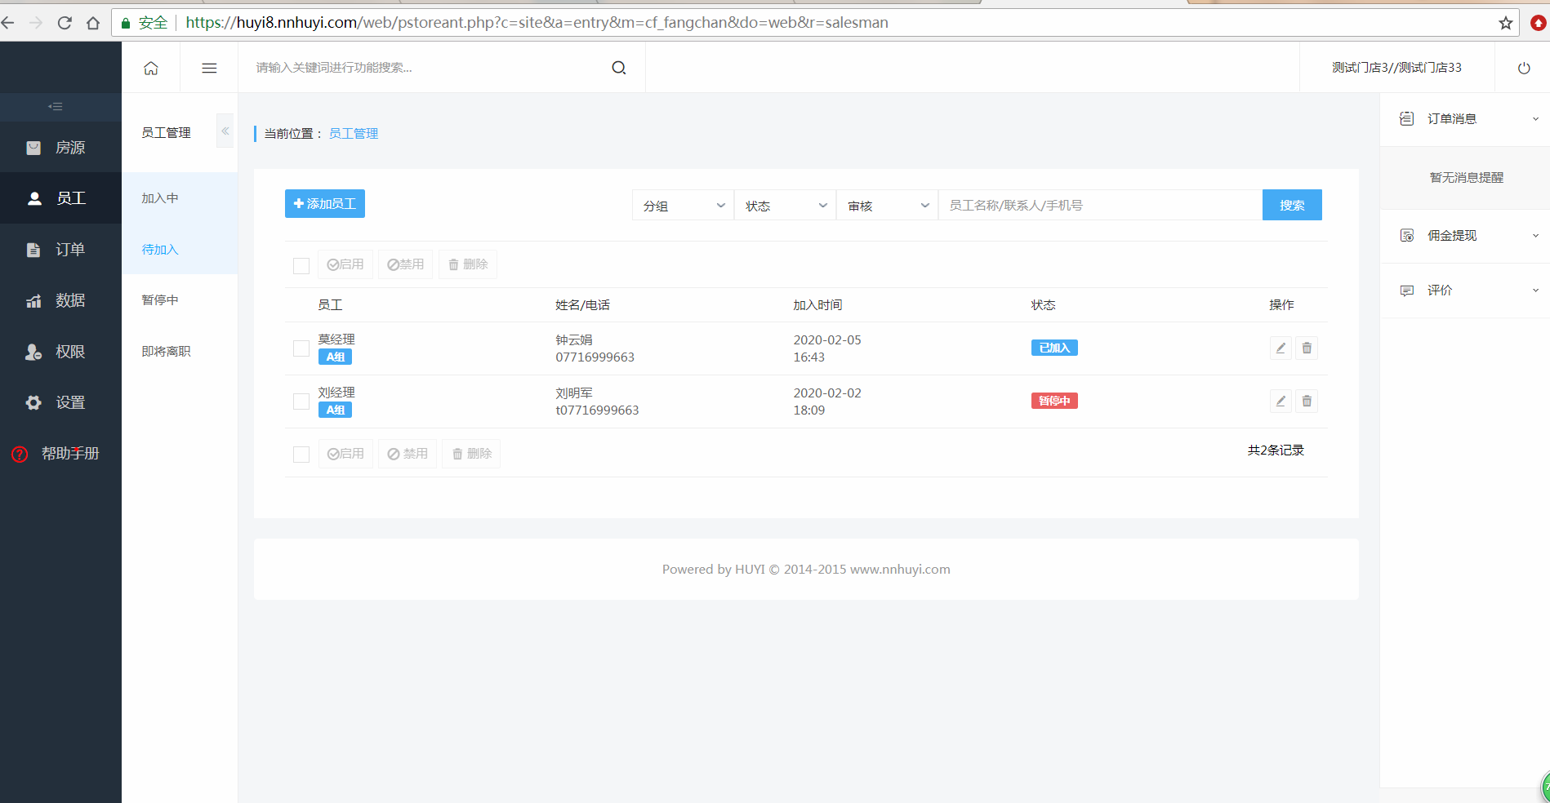Viewport: 1550px width, 803px height.
Task: Open 订单 in the sidebar
Action: (60, 250)
